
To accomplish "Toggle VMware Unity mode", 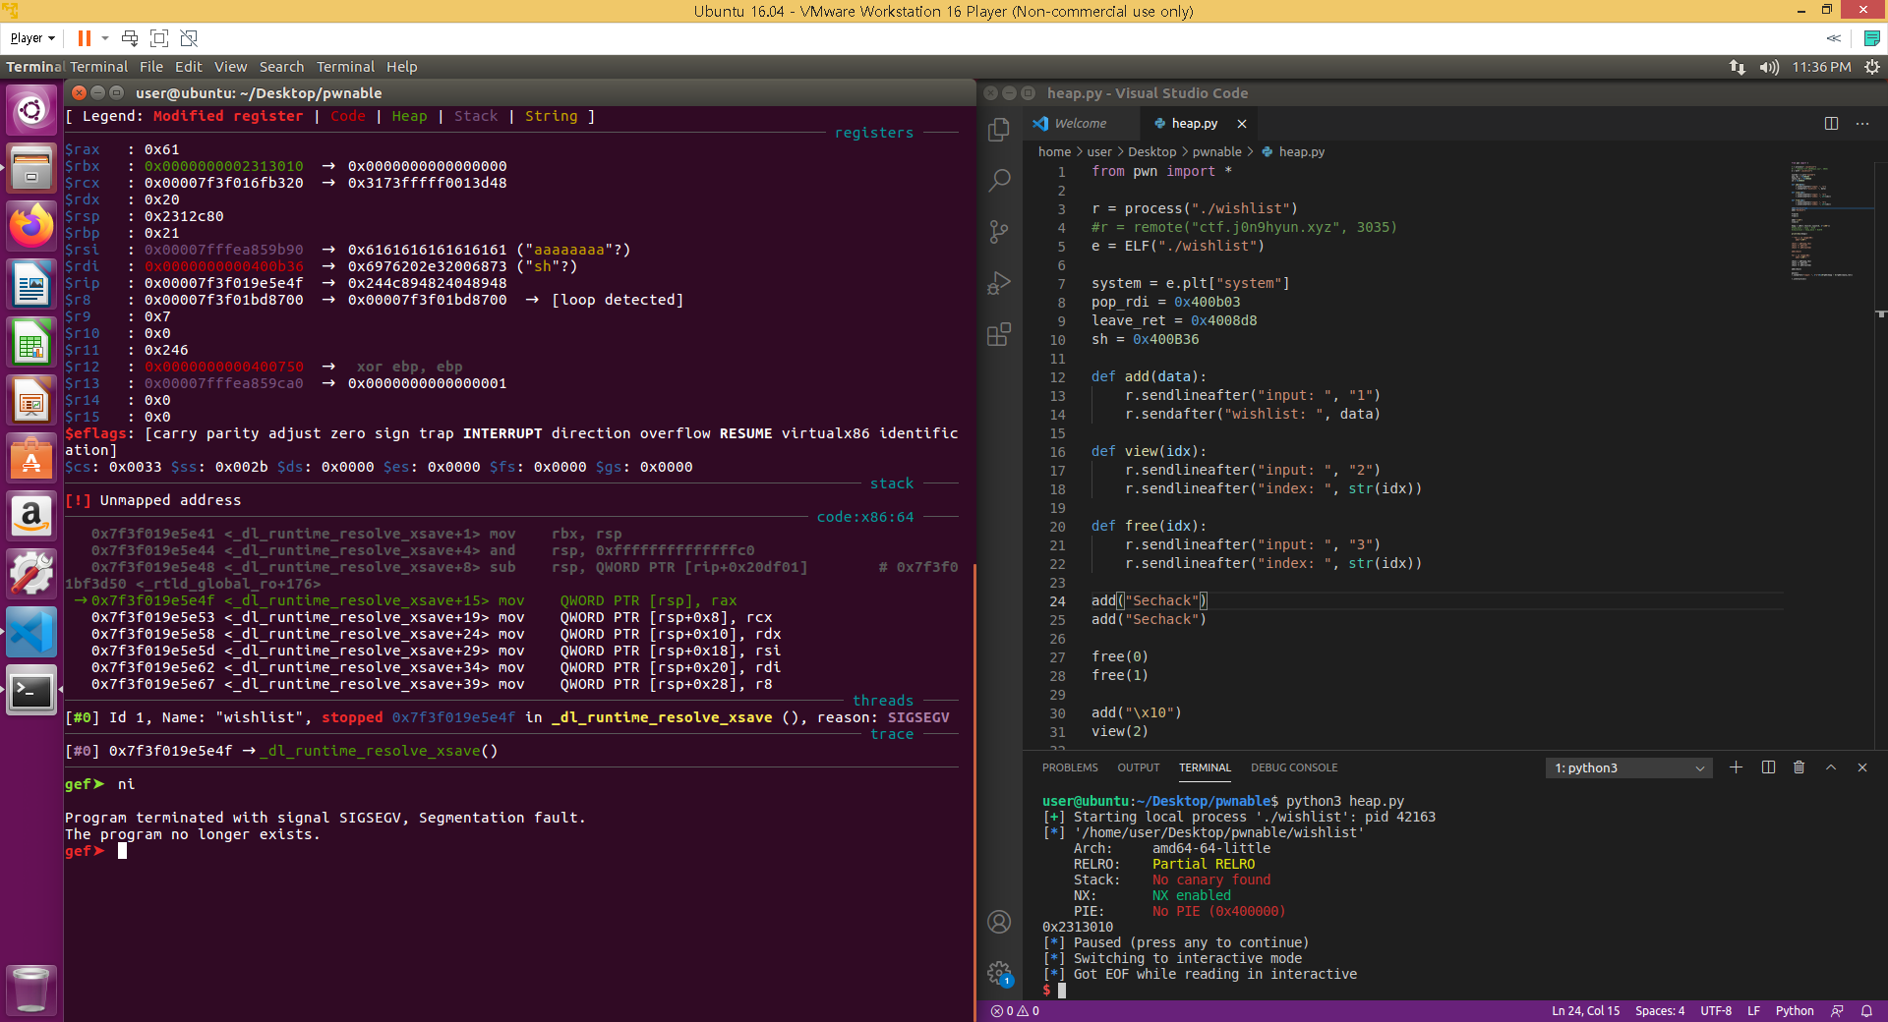I will (x=189, y=38).
